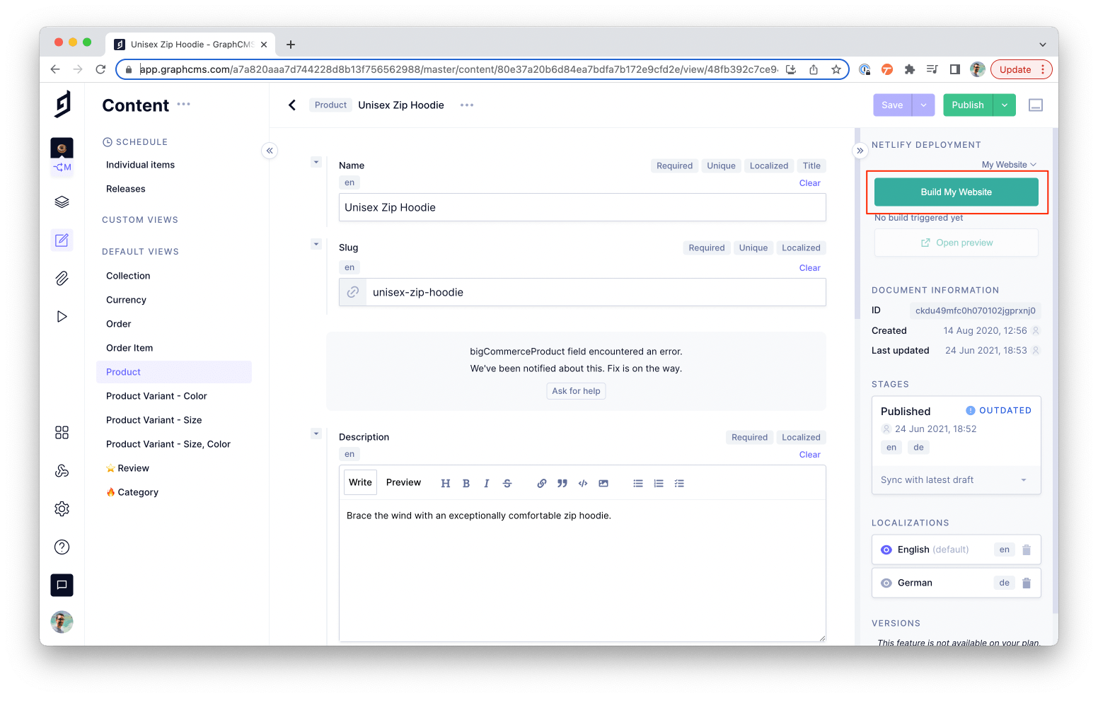The height and width of the screenshot is (727, 1098).
Task: Open the Publish button dropdown arrow
Action: coord(1004,105)
